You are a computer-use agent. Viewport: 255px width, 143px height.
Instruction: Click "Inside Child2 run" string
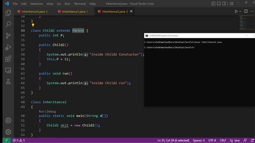(108, 83)
